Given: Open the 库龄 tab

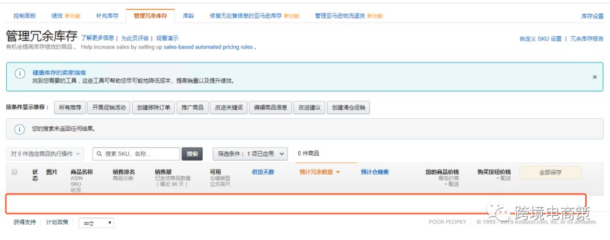Looking at the screenshot, I should (189, 16).
